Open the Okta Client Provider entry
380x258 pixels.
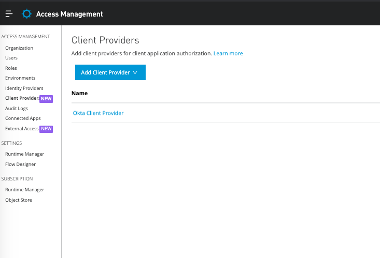click(98, 113)
